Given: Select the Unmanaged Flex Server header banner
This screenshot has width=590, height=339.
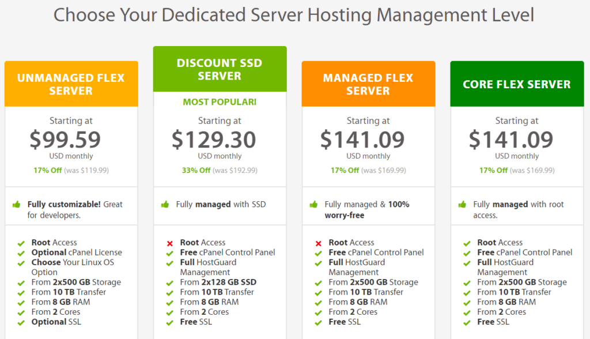Looking at the screenshot, I should (71, 83).
